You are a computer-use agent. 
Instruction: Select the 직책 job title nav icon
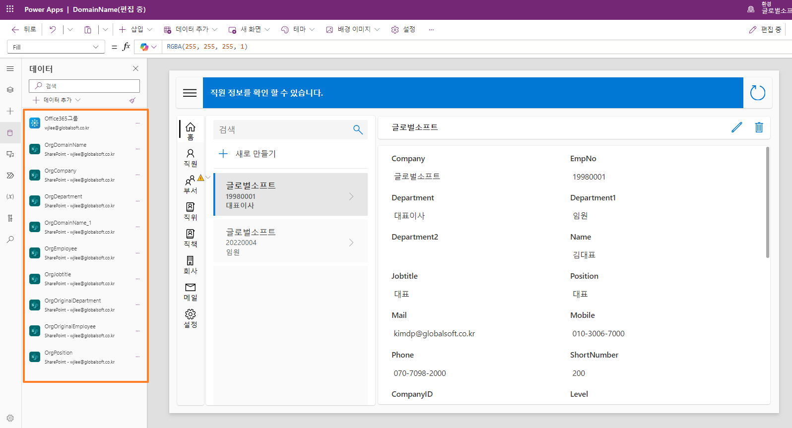[x=191, y=238]
